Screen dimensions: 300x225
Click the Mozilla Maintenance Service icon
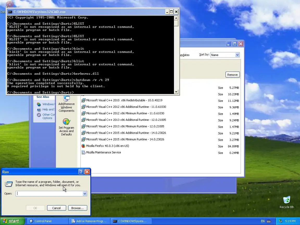pos(83,152)
